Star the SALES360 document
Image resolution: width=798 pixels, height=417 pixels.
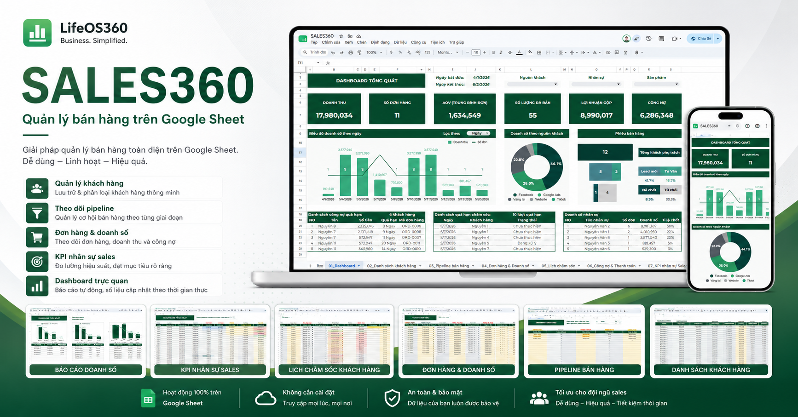pos(341,36)
